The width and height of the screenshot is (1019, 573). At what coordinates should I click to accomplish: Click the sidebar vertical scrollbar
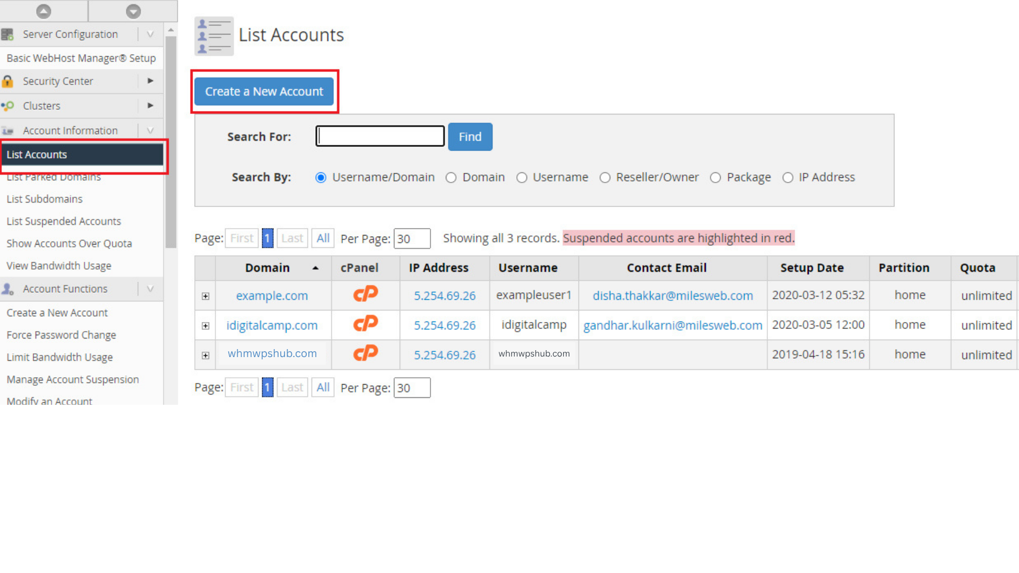(x=170, y=142)
